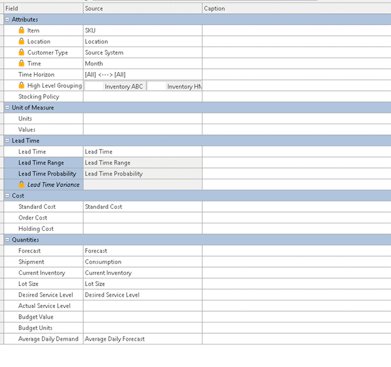Select the Budget Value field
Screen dimensions: 391x367
43,317
